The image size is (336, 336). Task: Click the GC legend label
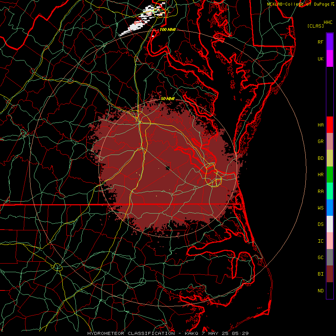(320, 258)
